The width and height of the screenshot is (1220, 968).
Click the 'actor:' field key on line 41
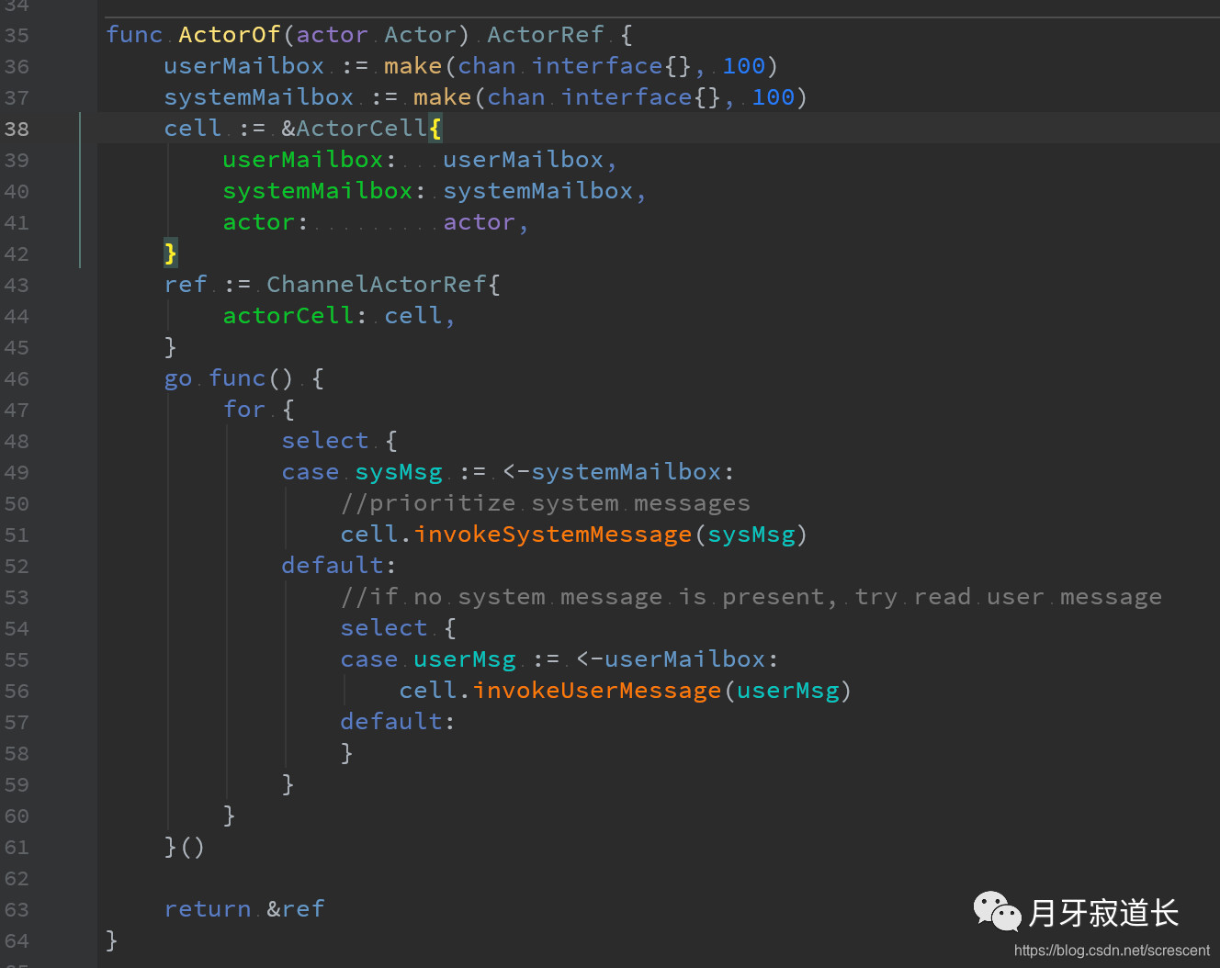pyautogui.click(x=265, y=222)
